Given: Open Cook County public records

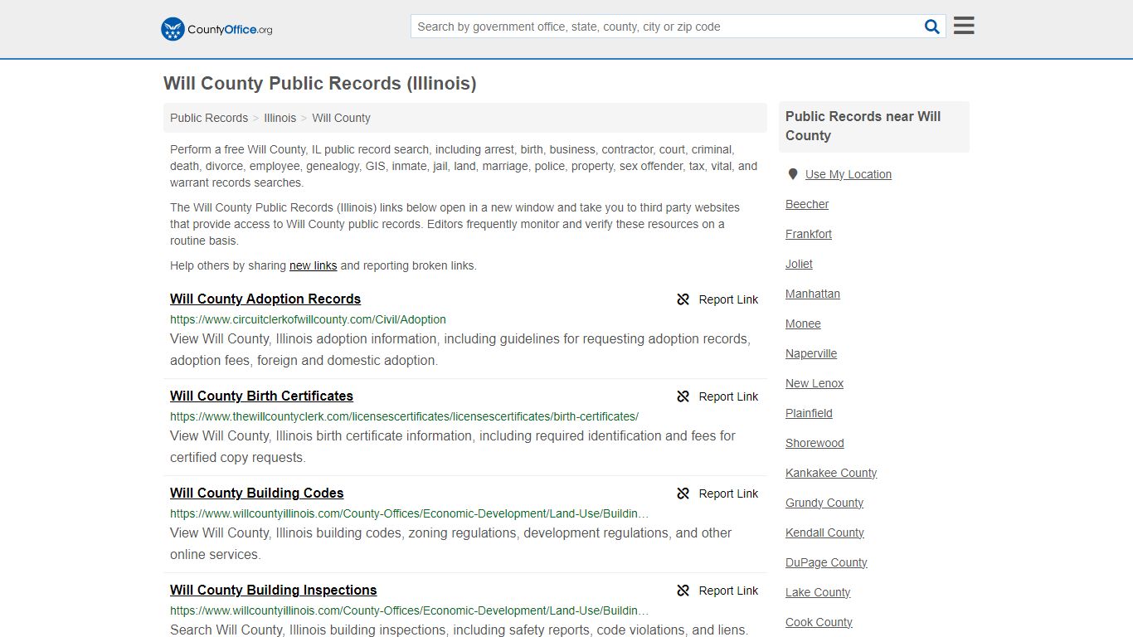Looking at the screenshot, I should 819,622.
